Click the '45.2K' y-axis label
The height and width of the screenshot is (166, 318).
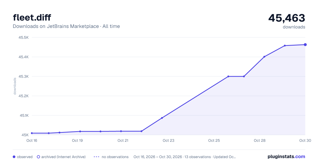[24, 96]
